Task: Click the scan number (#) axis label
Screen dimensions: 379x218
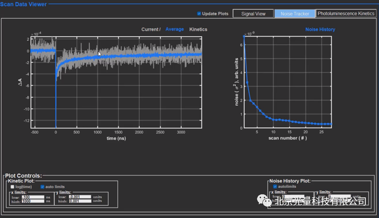Action: 288,138
